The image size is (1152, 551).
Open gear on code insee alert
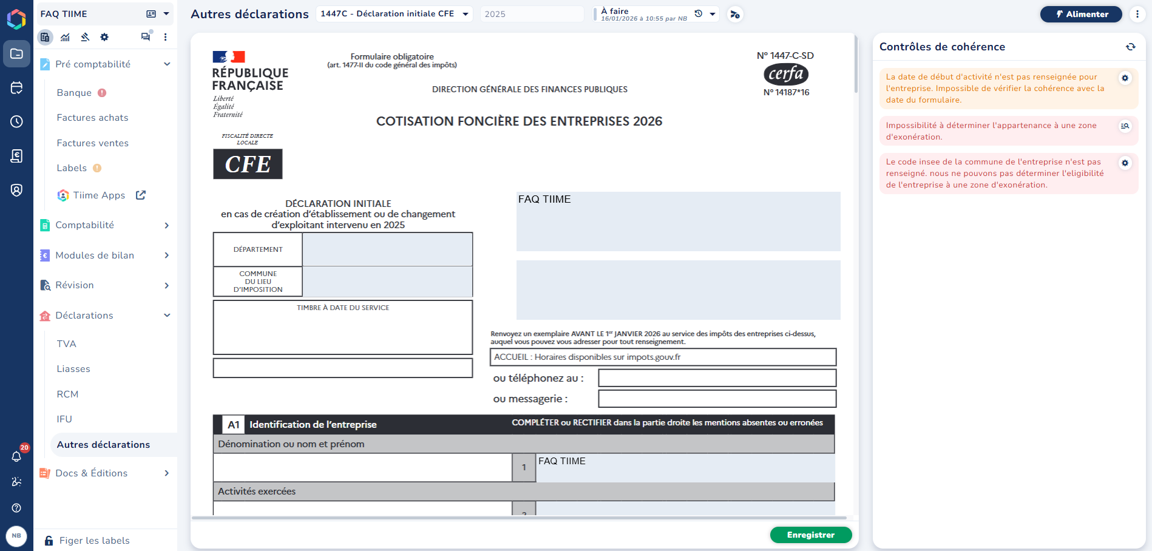pos(1125,163)
